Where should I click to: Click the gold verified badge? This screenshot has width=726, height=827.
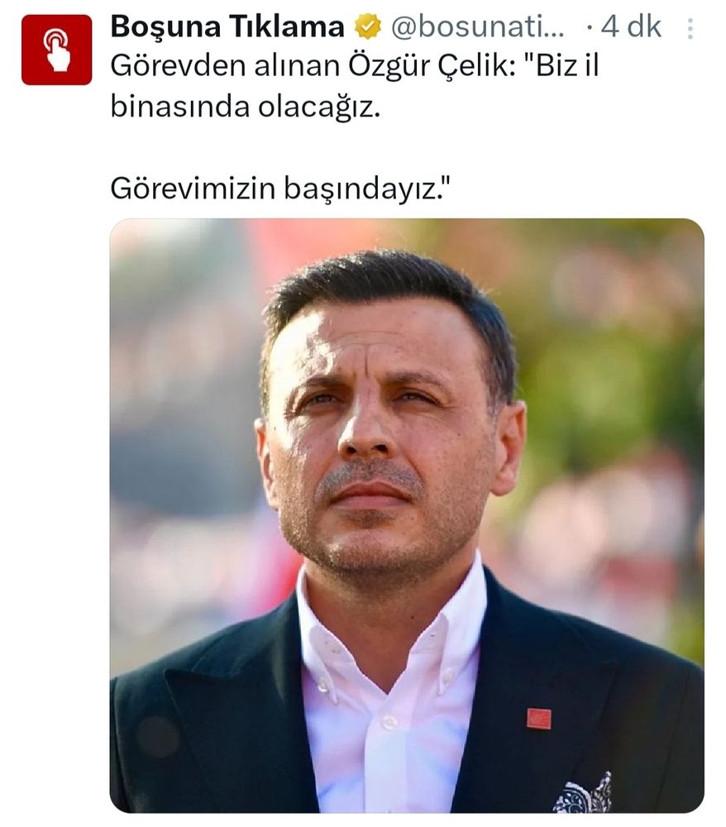pos(367,26)
